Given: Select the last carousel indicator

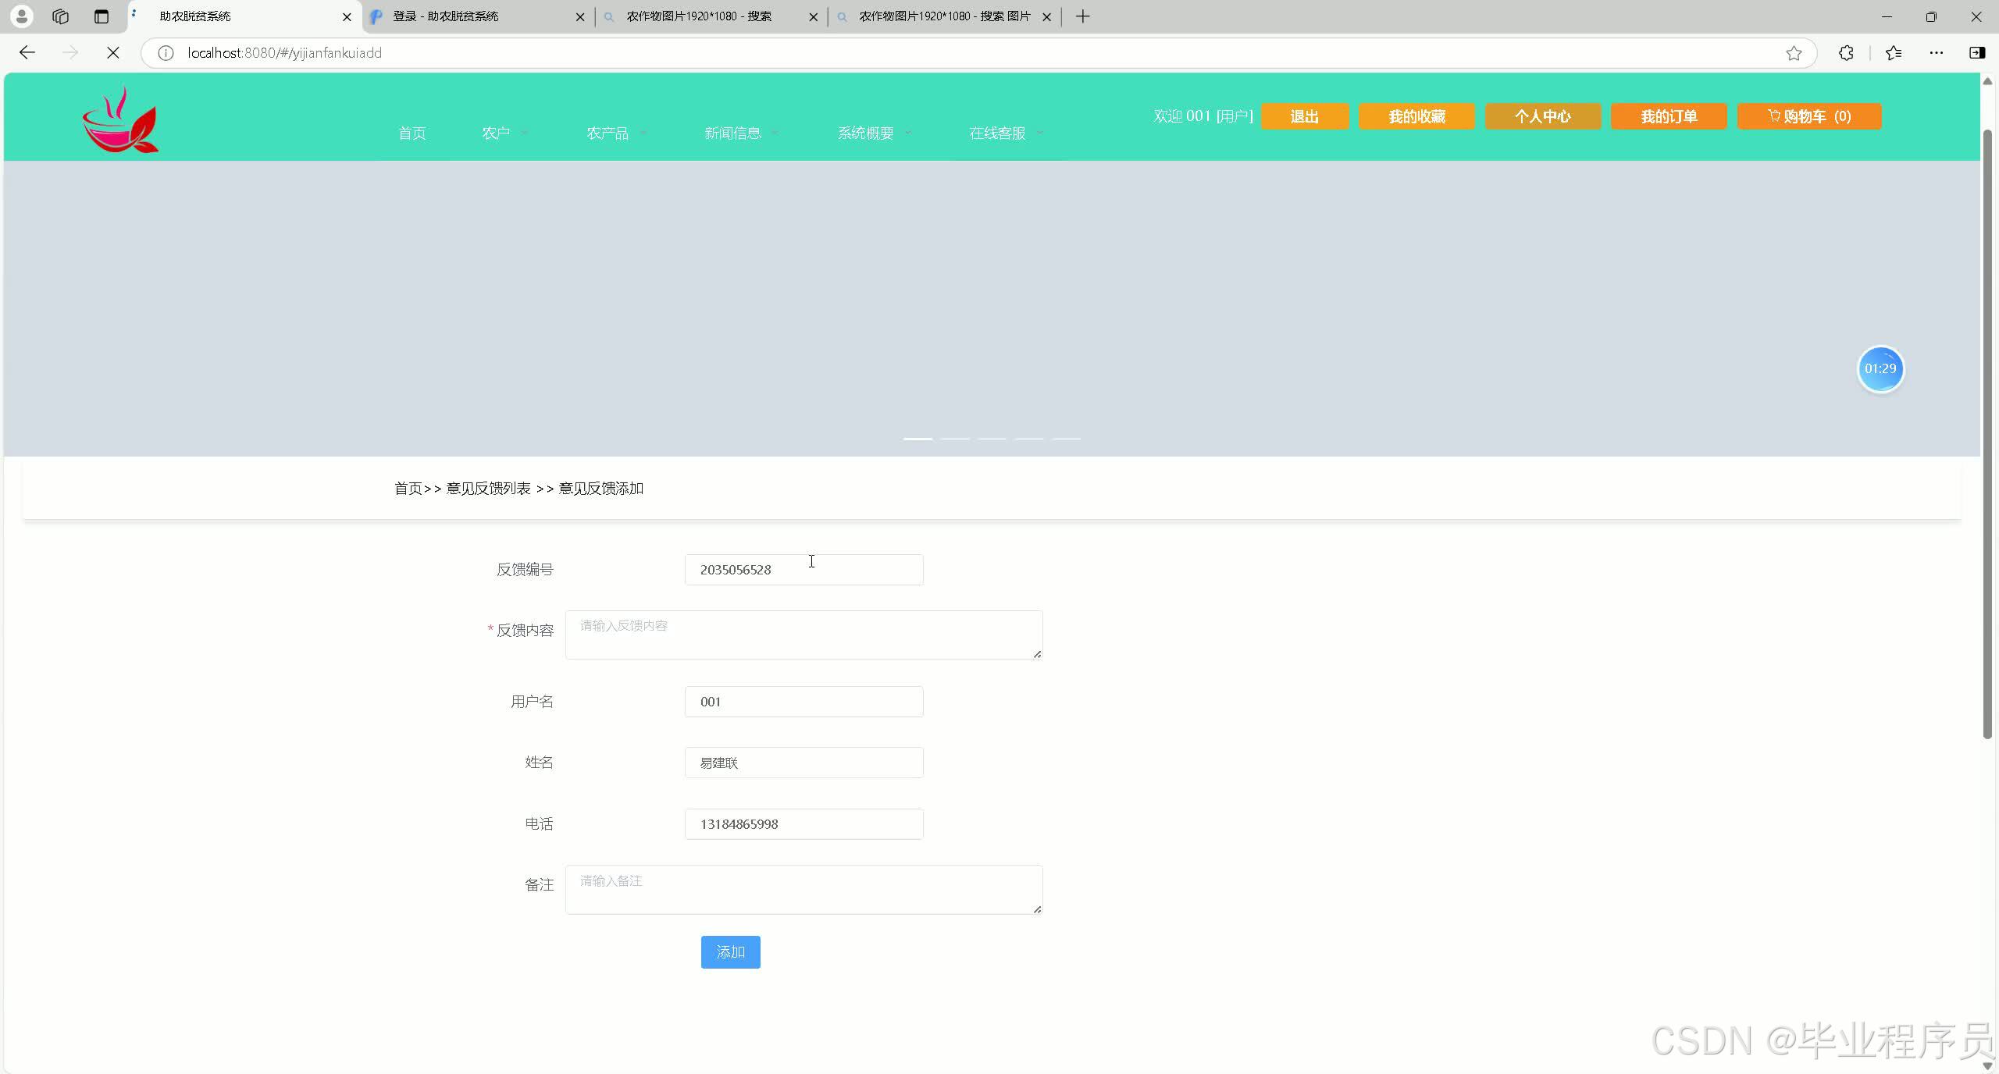Looking at the screenshot, I should (1066, 439).
